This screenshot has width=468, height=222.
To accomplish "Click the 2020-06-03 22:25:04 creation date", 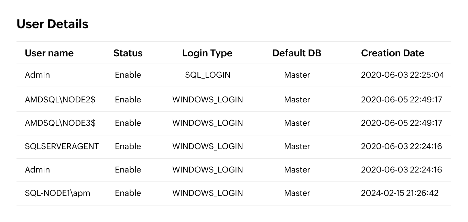I will coord(402,75).
